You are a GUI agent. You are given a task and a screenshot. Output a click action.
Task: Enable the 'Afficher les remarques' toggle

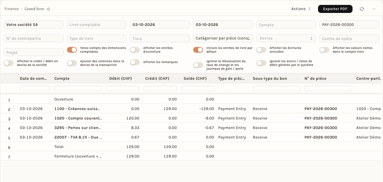coord(135,62)
